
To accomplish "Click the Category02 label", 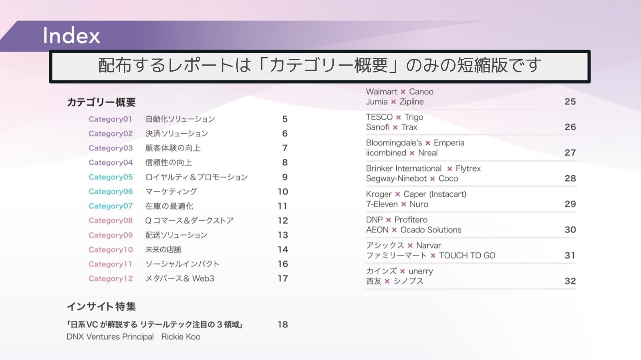I will [111, 134].
